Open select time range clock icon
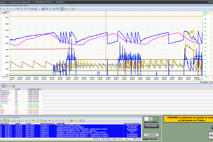Screen dimensions: 213x142 [50, 9]
